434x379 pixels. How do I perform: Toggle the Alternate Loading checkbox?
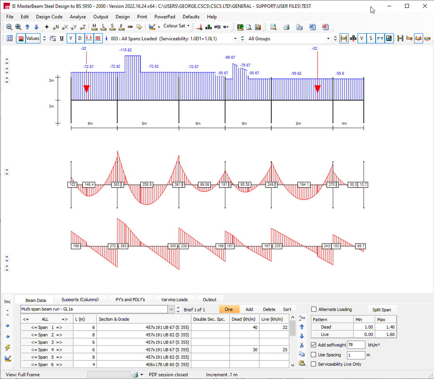click(314, 309)
